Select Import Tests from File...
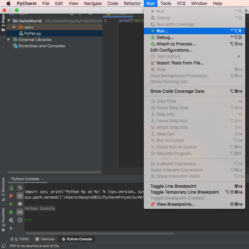This screenshot has height=249, width=249. tap(194, 63)
